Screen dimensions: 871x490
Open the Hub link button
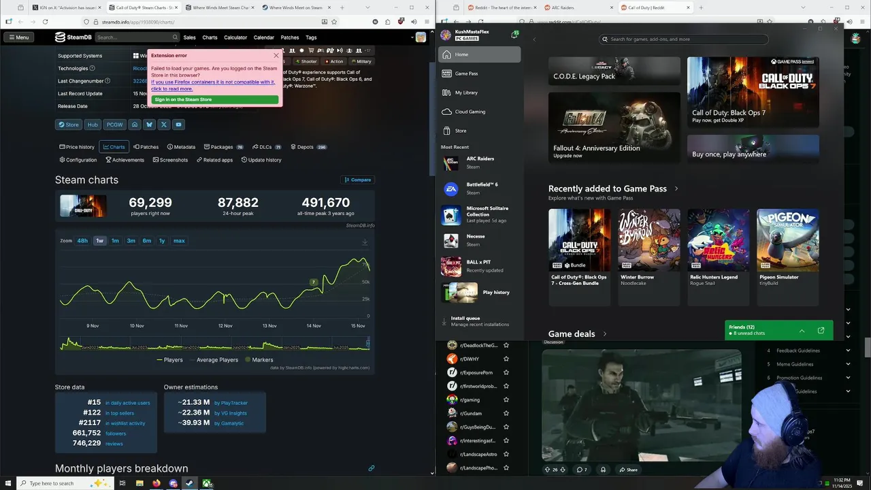tap(93, 125)
